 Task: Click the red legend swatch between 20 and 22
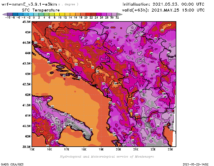pyautogui.click(x=88, y=14)
